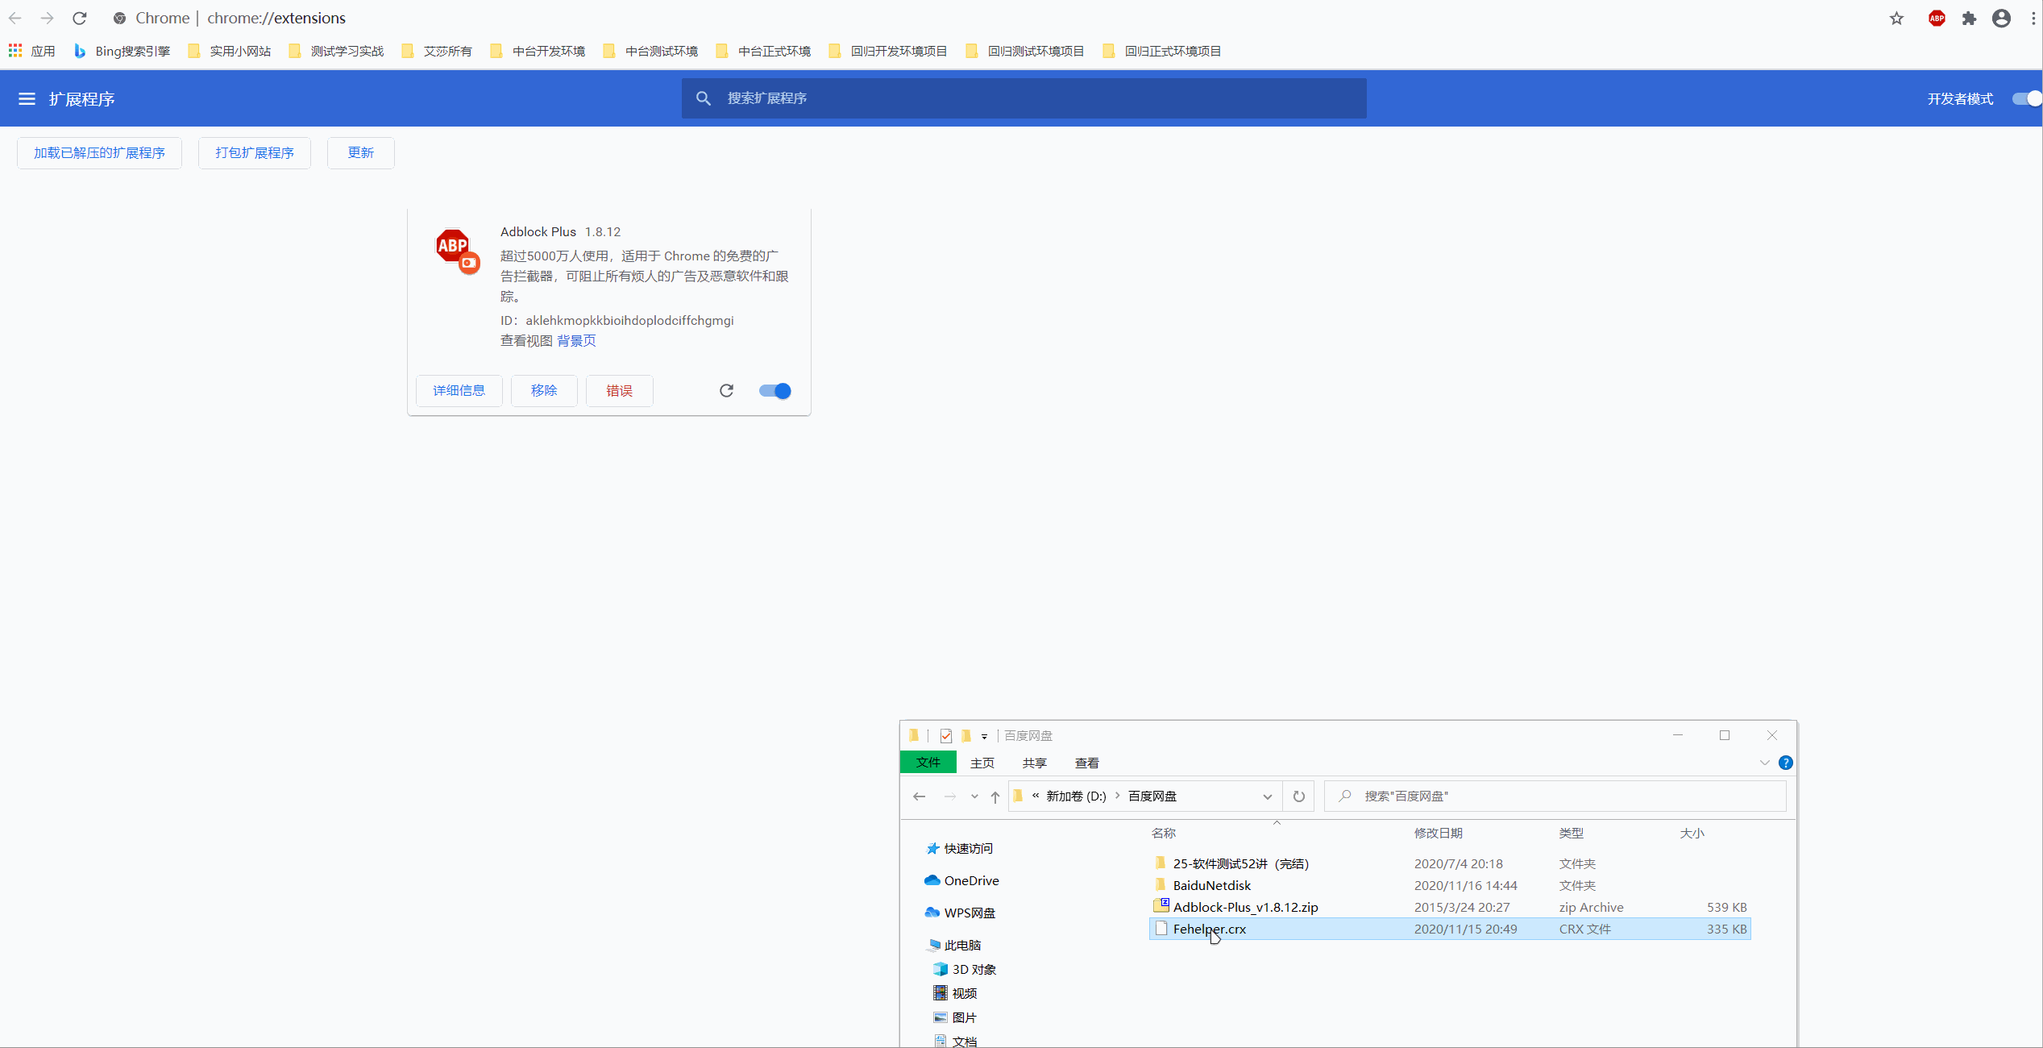Reload the Adblock Plus extension
This screenshot has width=2043, height=1048.
tap(726, 390)
